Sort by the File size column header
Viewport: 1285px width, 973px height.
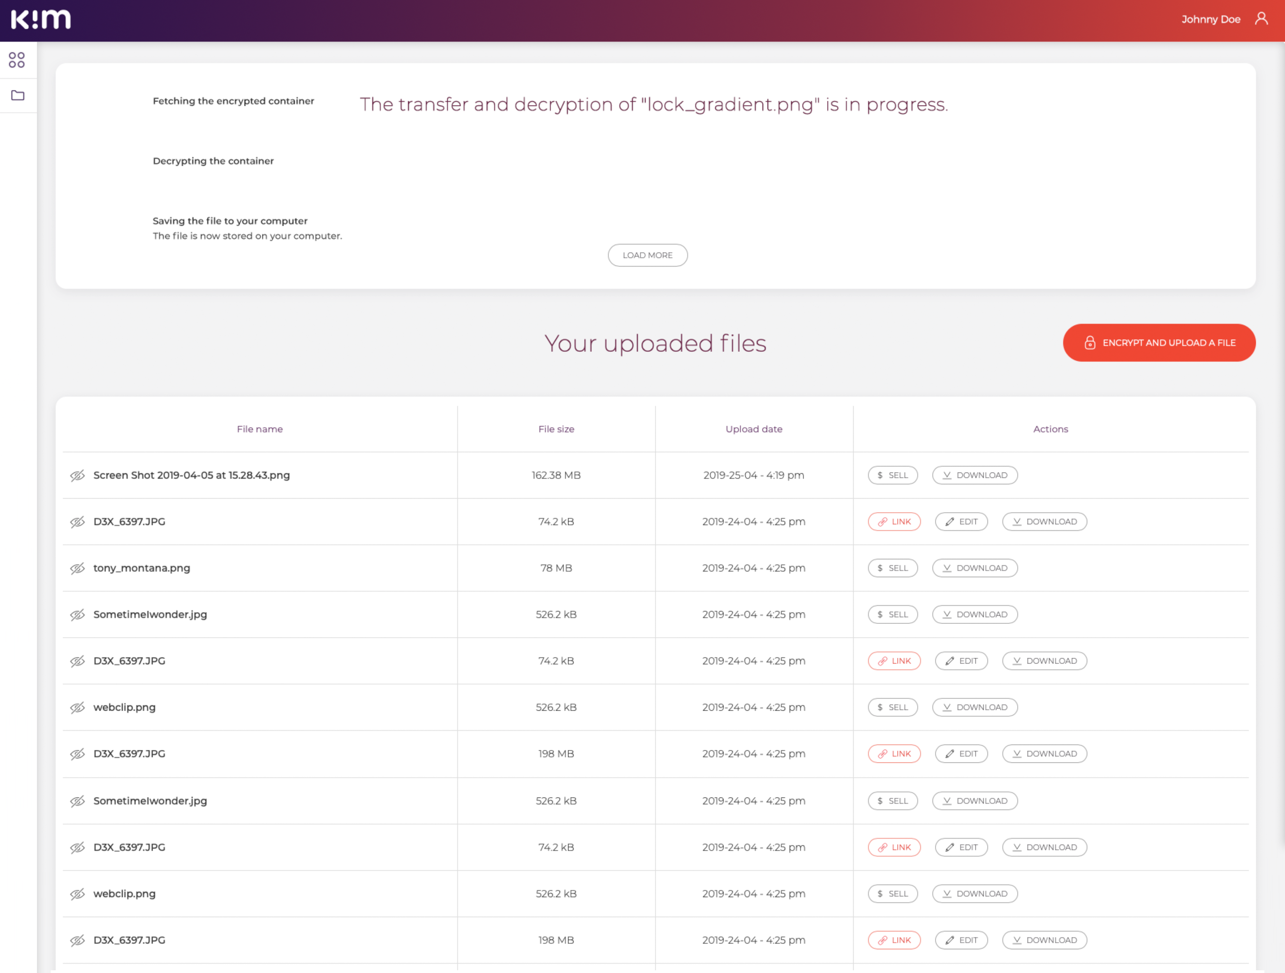[x=556, y=429]
